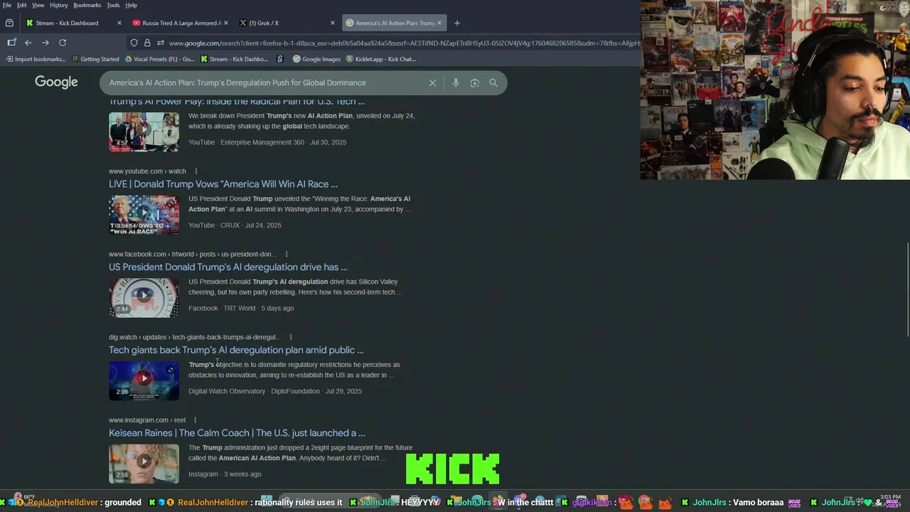Click 'www.instagram.com › reel' source text
This screenshot has height=512, width=910.
[x=146, y=420]
